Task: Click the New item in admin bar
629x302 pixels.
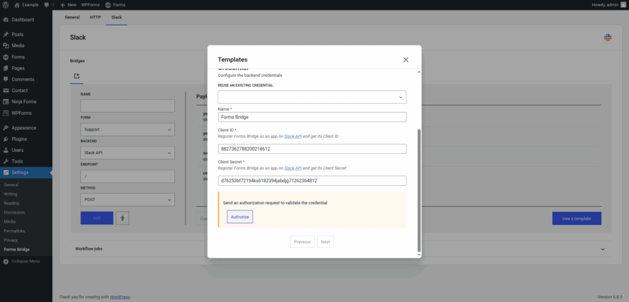Action: (68, 4)
